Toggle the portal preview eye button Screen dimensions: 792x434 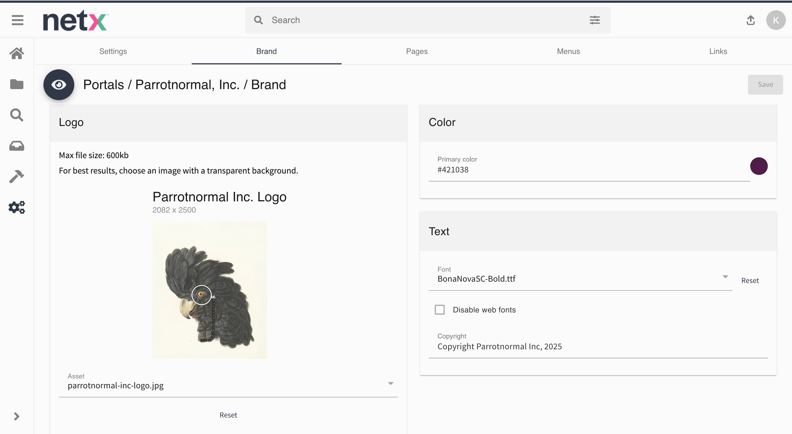click(59, 85)
